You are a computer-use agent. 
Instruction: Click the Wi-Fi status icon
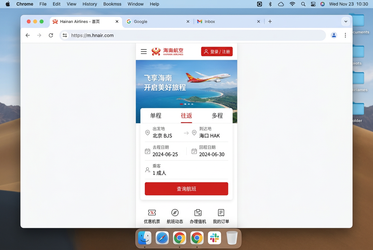pos(292,4)
